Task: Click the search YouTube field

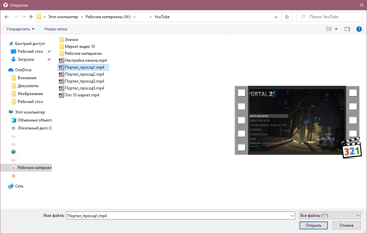Action: pyautogui.click(x=329, y=17)
